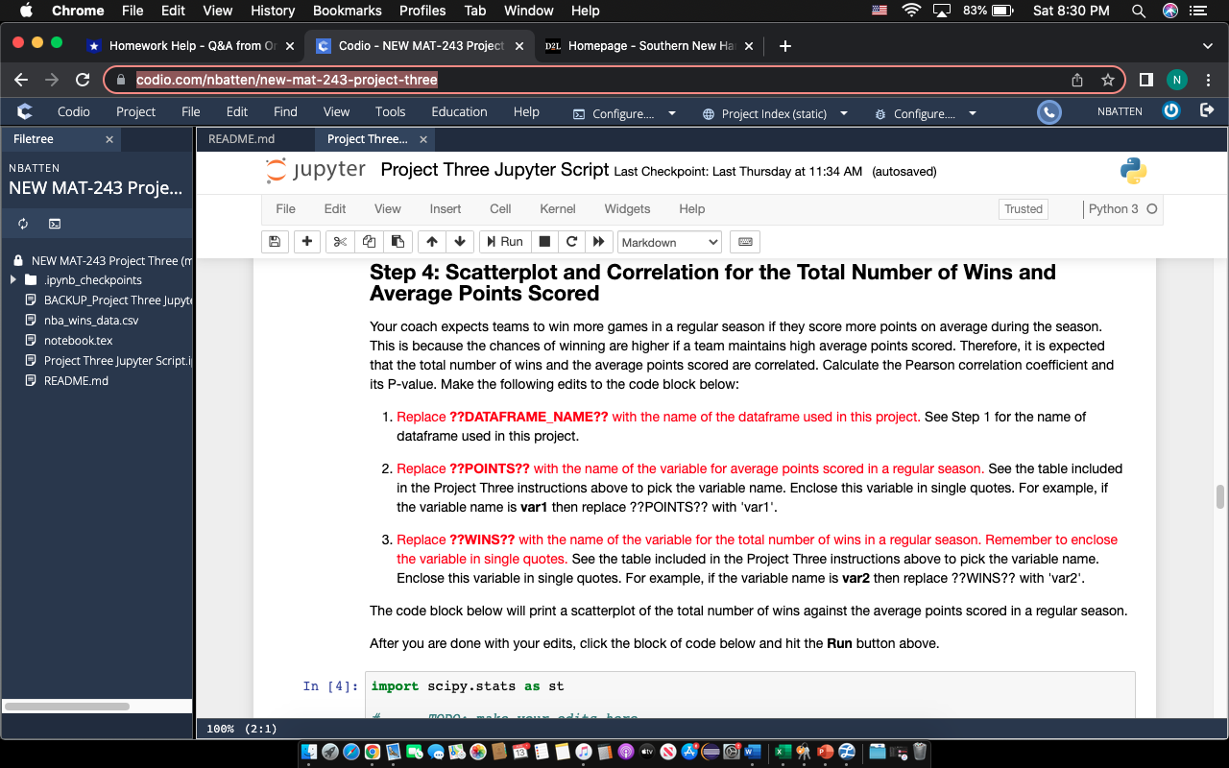Interrupt the kernel with stop icon

click(544, 242)
